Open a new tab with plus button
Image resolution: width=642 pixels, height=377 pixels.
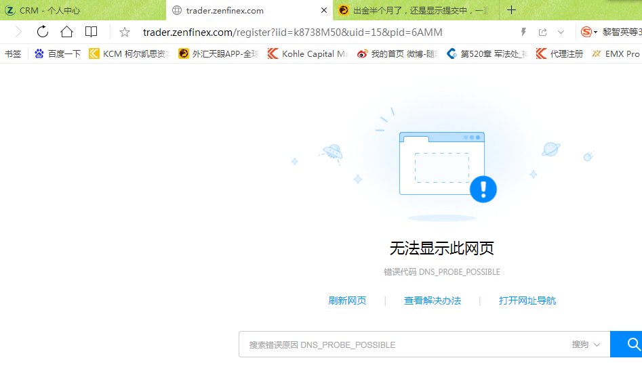point(511,9)
